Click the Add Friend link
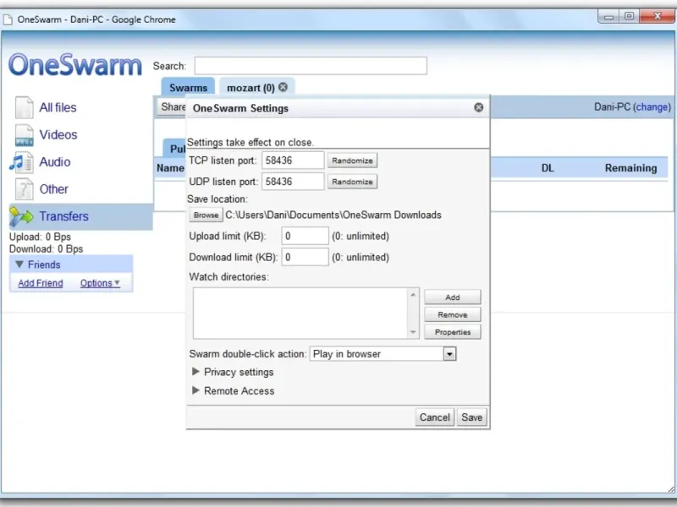This screenshot has height=507, width=677. pyautogui.click(x=41, y=283)
